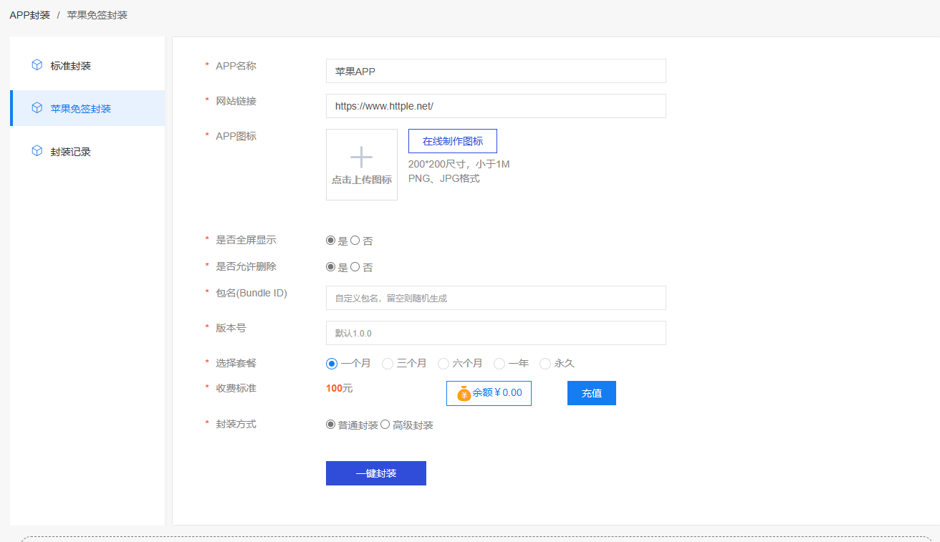940x542 pixels.
Task: Click the plus icon to upload app icon
Action: click(x=362, y=157)
